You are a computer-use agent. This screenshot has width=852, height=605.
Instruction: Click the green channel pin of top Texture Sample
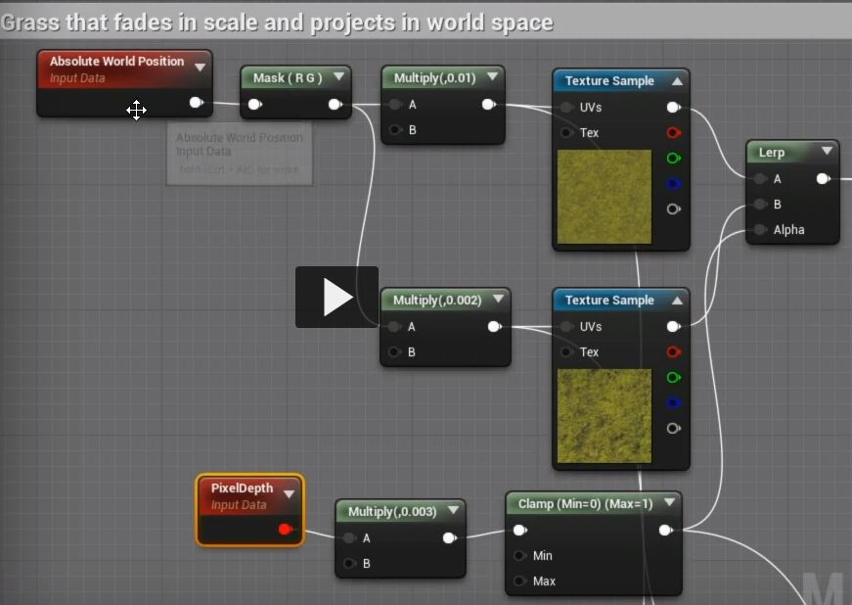tap(673, 159)
